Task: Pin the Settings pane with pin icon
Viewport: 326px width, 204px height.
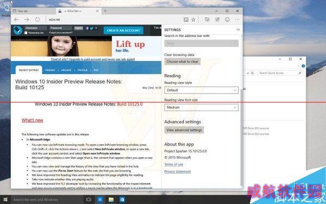Action: click(x=238, y=30)
